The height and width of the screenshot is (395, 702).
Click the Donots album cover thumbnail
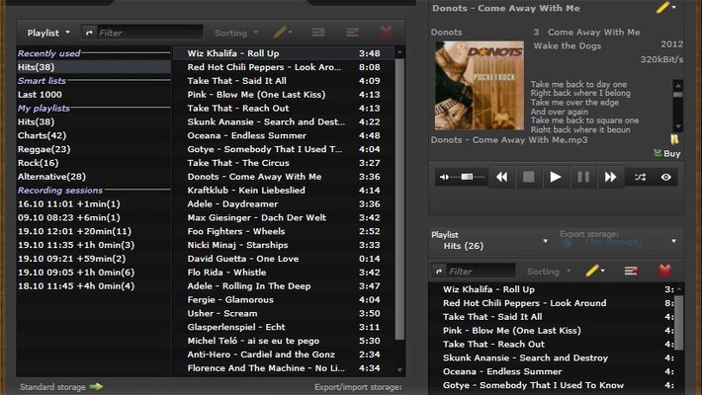(480, 86)
